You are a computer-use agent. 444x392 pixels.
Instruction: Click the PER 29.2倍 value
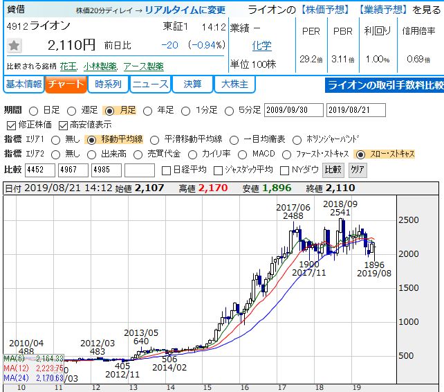click(x=311, y=60)
